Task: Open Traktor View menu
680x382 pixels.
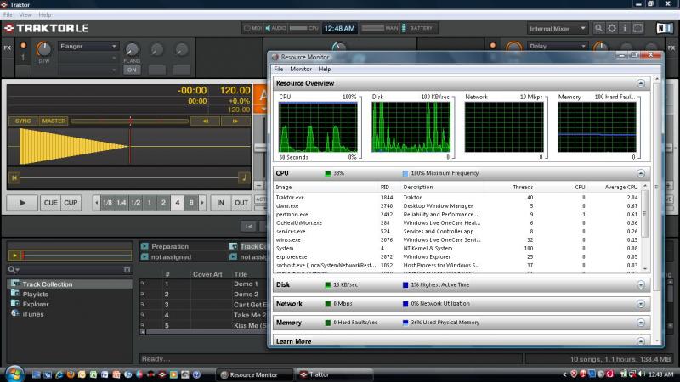Action: (x=25, y=14)
